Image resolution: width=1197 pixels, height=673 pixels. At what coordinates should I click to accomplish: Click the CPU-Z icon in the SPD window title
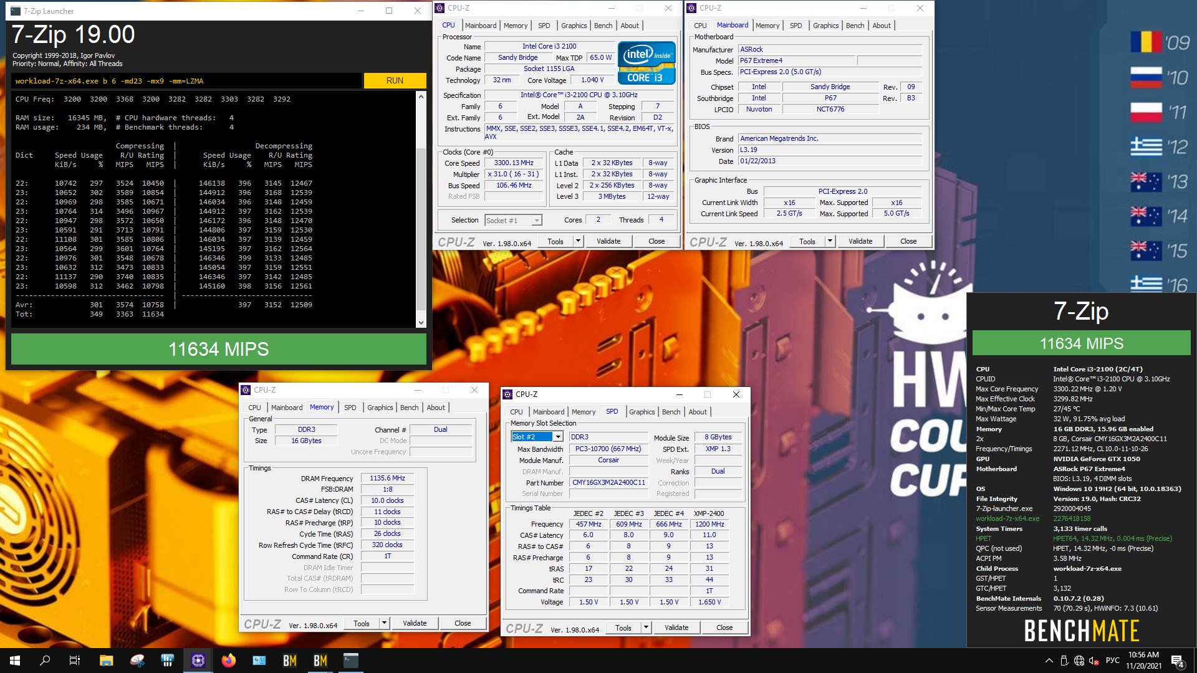click(507, 394)
